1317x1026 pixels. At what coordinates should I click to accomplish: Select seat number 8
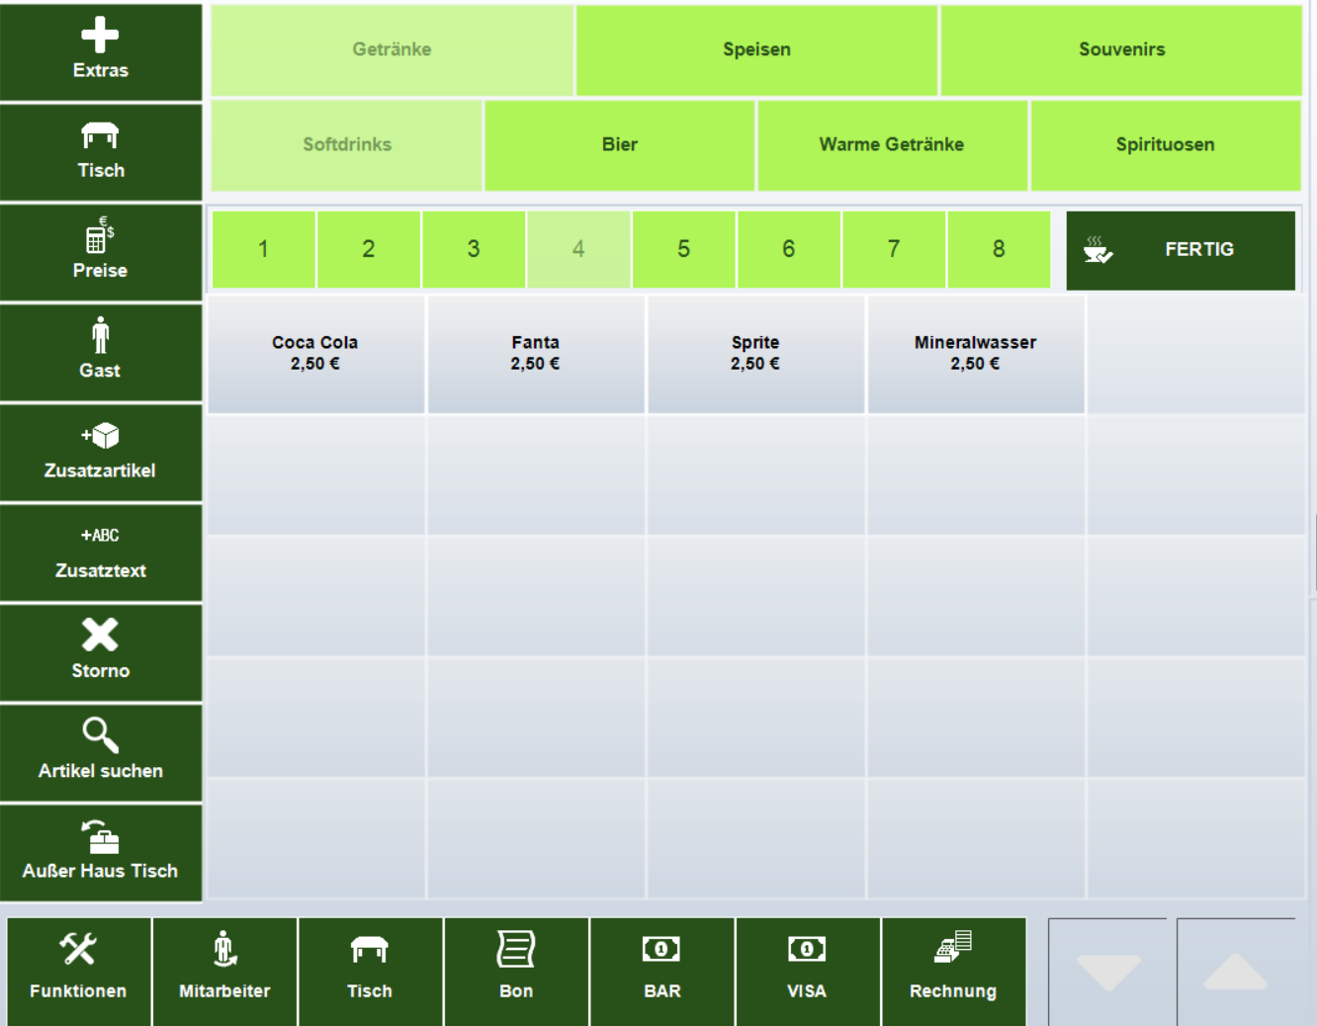tap(999, 249)
